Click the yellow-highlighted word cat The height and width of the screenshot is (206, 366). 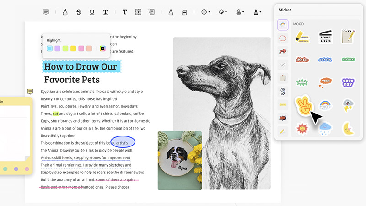click(x=55, y=114)
